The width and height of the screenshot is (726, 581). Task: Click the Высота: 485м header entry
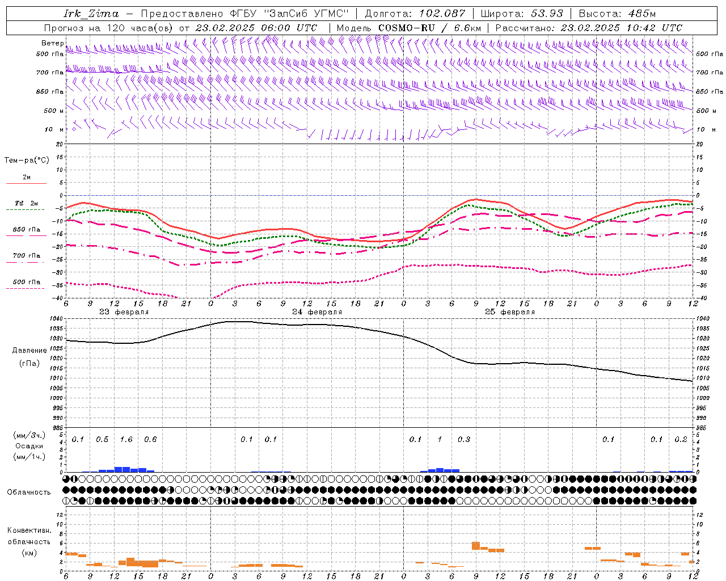[617, 14]
